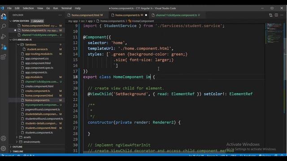The height and width of the screenshot is (161, 287).
Task: Open the View menu
Action: (40, 8)
